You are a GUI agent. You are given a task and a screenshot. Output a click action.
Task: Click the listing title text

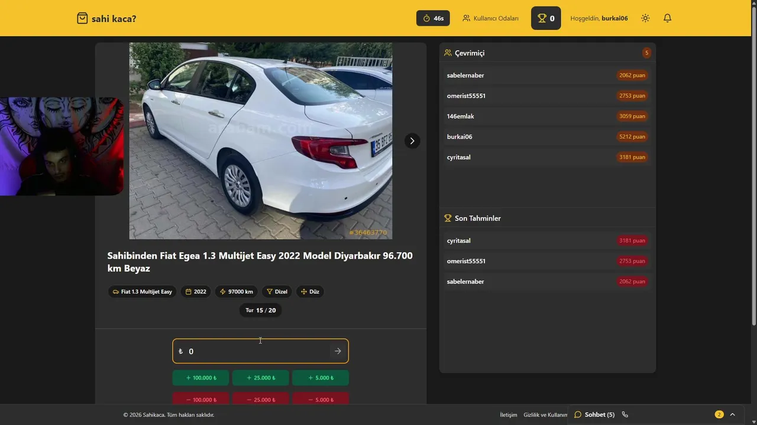pos(260,262)
